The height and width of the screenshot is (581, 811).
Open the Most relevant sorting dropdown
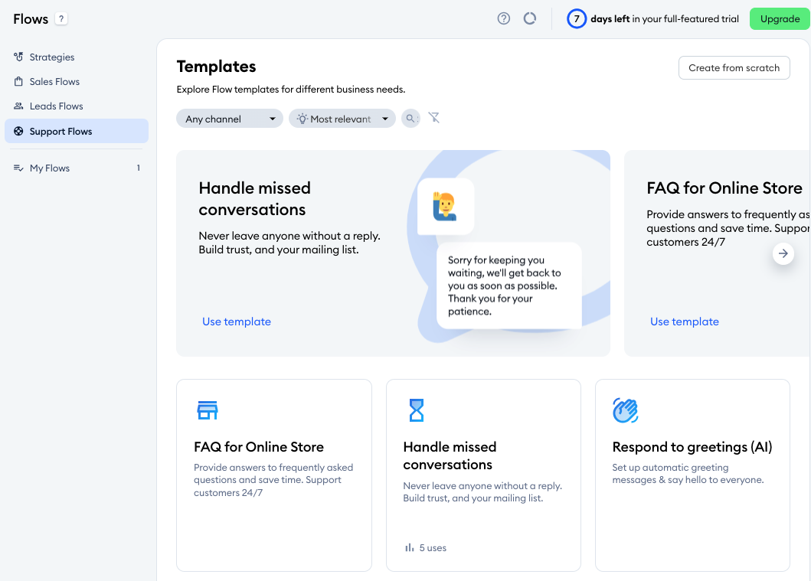pos(342,119)
